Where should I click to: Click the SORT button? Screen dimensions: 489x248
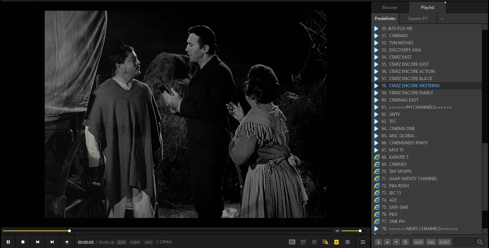click(x=444, y=242)
